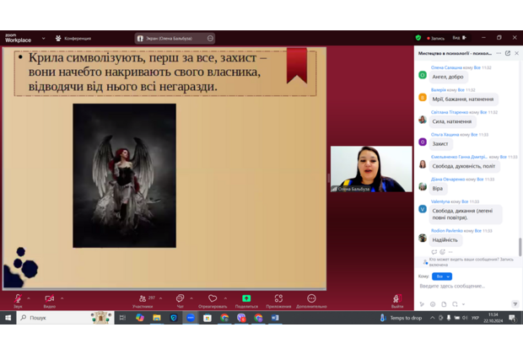Click the Запись recording indicator

click(x=436, y=38)
